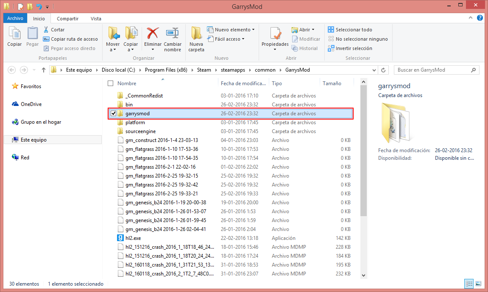Click Program Files (x86) in breadcrumb
This screenshot has height=292, width=488.
point(166,70)
